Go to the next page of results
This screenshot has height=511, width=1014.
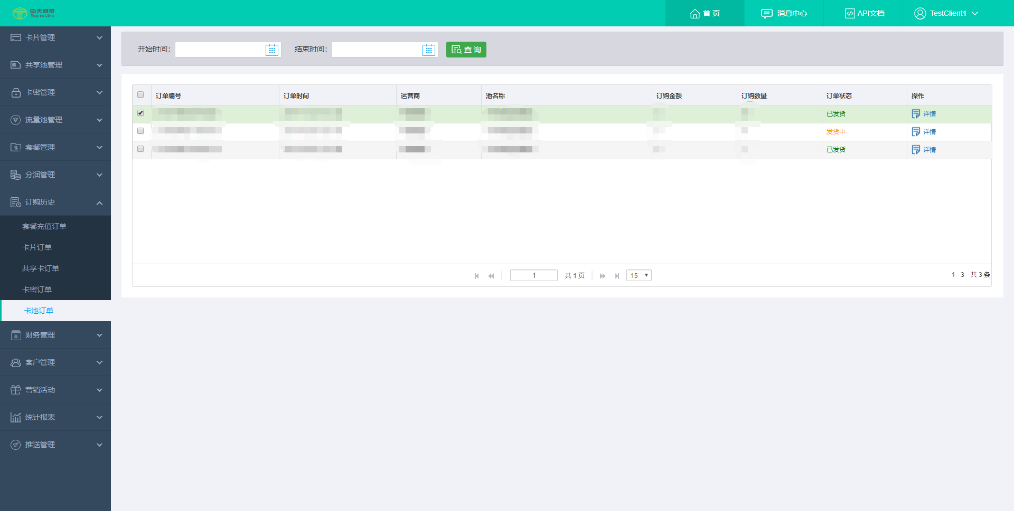603,276
